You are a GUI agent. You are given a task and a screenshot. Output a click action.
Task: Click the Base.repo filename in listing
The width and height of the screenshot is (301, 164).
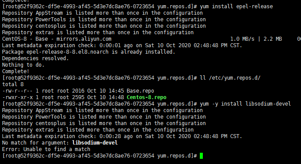tap(140, 91)
